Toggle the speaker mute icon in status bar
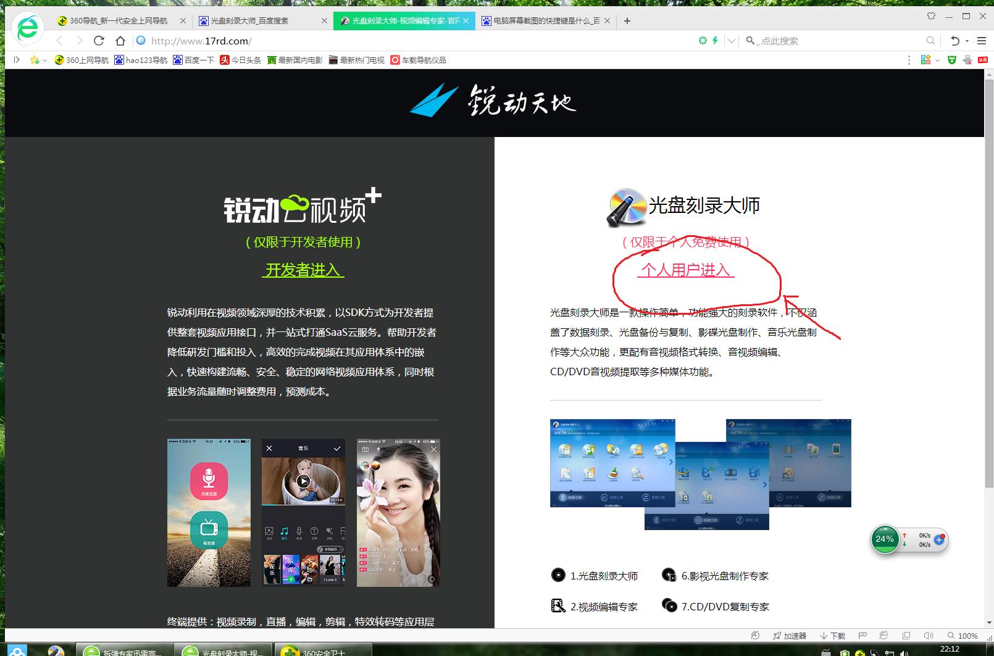 click(x=929, y=636)
